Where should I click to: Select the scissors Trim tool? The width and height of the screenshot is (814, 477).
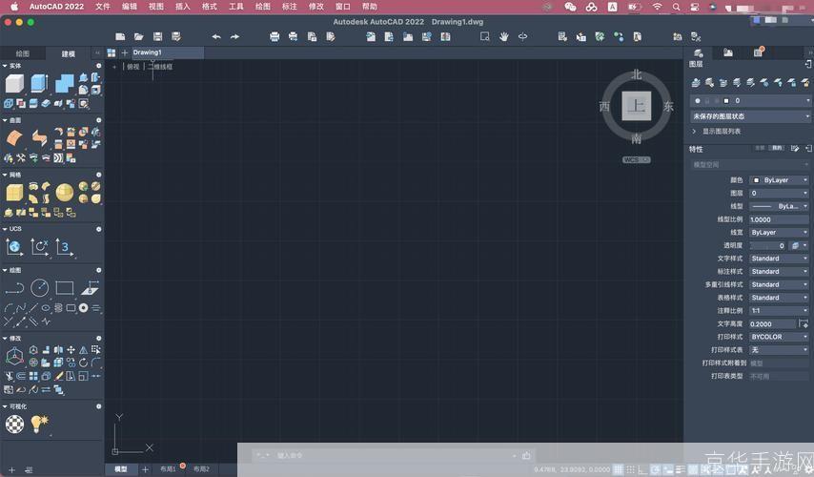9,376
